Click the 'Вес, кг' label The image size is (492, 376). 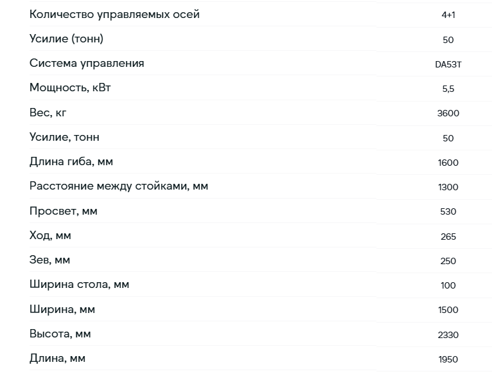click(x=48, y=112)
